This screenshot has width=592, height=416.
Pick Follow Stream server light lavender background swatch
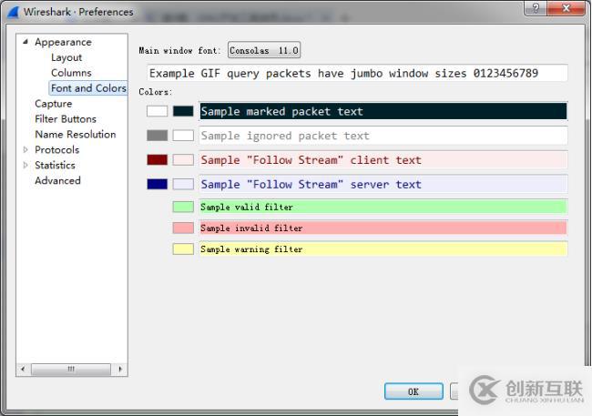click(183, 184)
